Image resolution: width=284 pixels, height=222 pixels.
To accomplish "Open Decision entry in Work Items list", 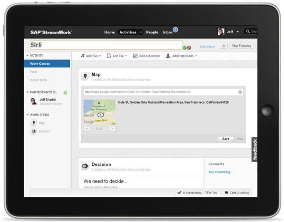I will tap(45, 131).
